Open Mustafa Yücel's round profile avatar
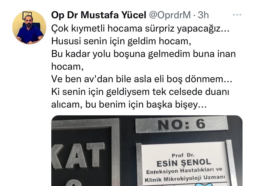The height and width of the screenshot is (186, 255). [x=29, y=27]
